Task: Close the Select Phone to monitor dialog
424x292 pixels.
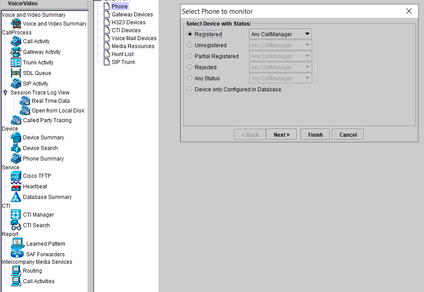Action: pyautogui.click(x=409, y=11)
